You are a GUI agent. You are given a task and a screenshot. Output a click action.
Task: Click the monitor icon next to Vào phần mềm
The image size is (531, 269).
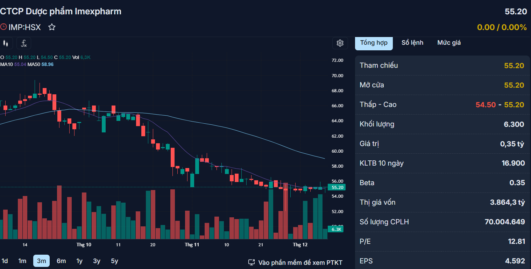[x=252, y=262]
